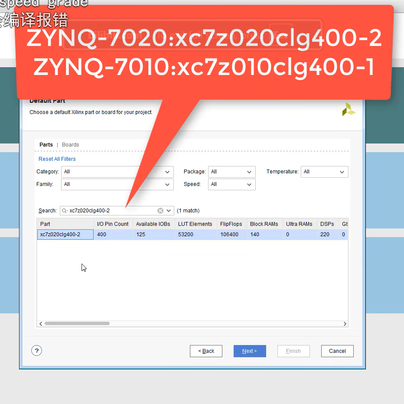Switch to the Boards tab
Screen dimensions: 404x404
click(70, 144)
